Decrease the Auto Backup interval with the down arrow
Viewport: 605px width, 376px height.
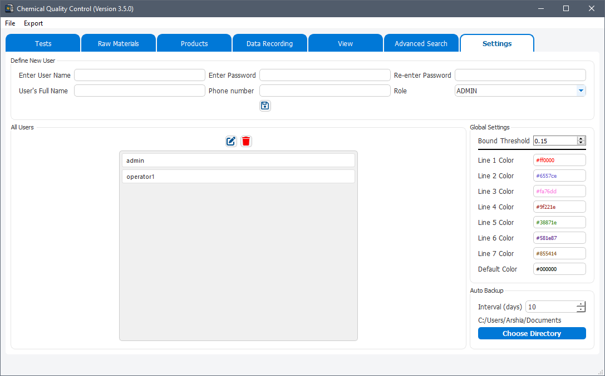click(x=581, y=309)
